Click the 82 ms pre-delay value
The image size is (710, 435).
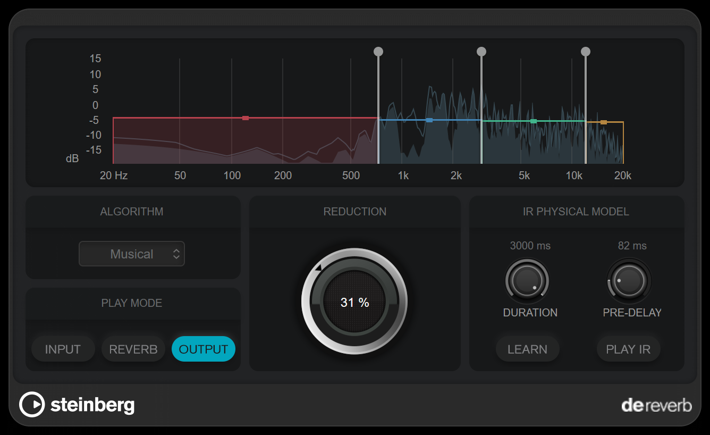632,246
